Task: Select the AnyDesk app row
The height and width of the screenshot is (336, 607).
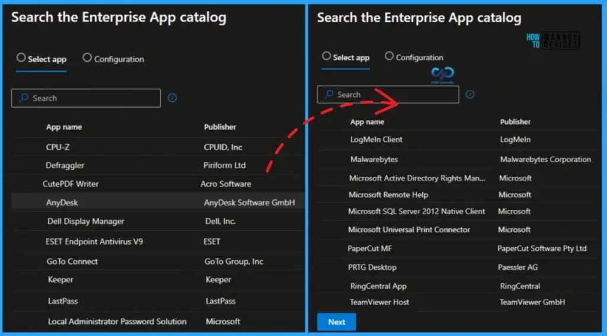Action: 158,202
